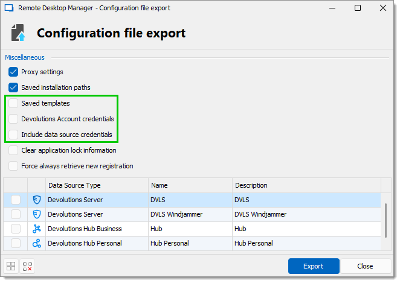The height and width of the screenshot is (283, 400).
Task: Tick Force always retrieve new registration
Action: [13, 166]
